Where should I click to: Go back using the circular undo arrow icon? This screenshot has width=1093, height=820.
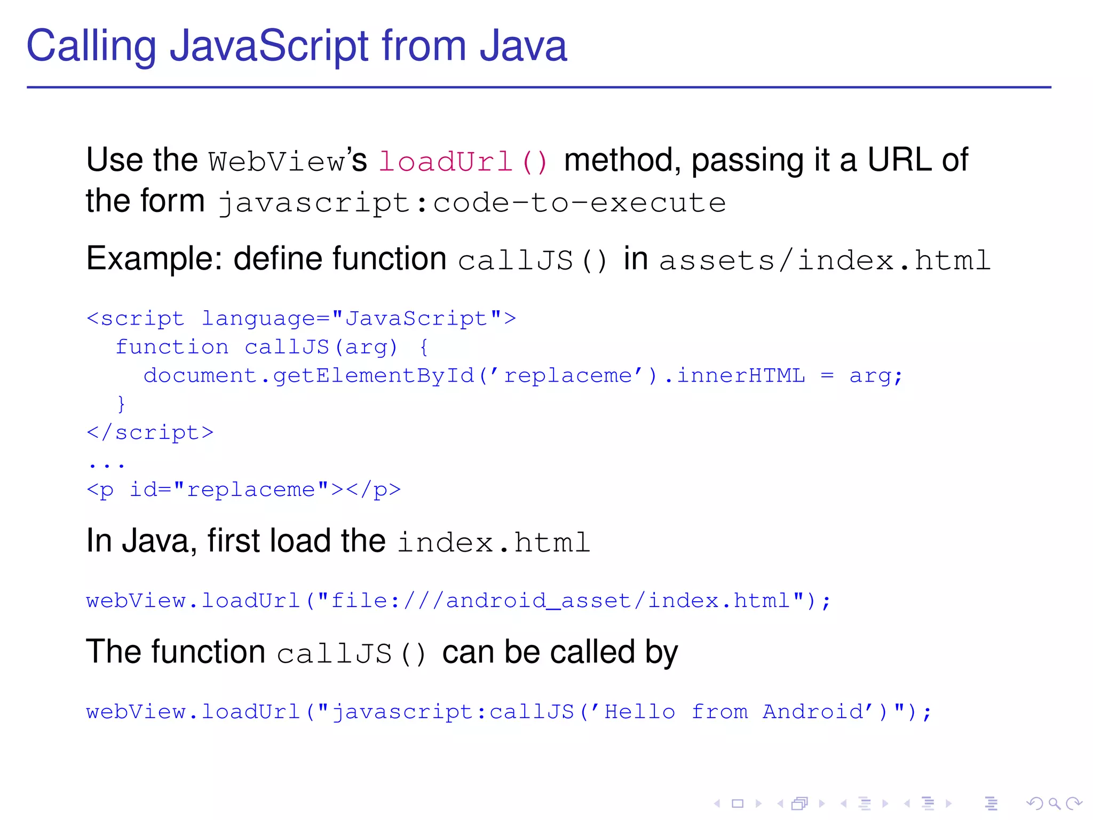(1034, 803)
